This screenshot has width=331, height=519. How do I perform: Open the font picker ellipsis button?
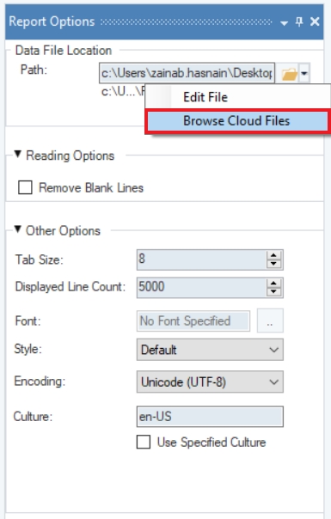[270, 321]
